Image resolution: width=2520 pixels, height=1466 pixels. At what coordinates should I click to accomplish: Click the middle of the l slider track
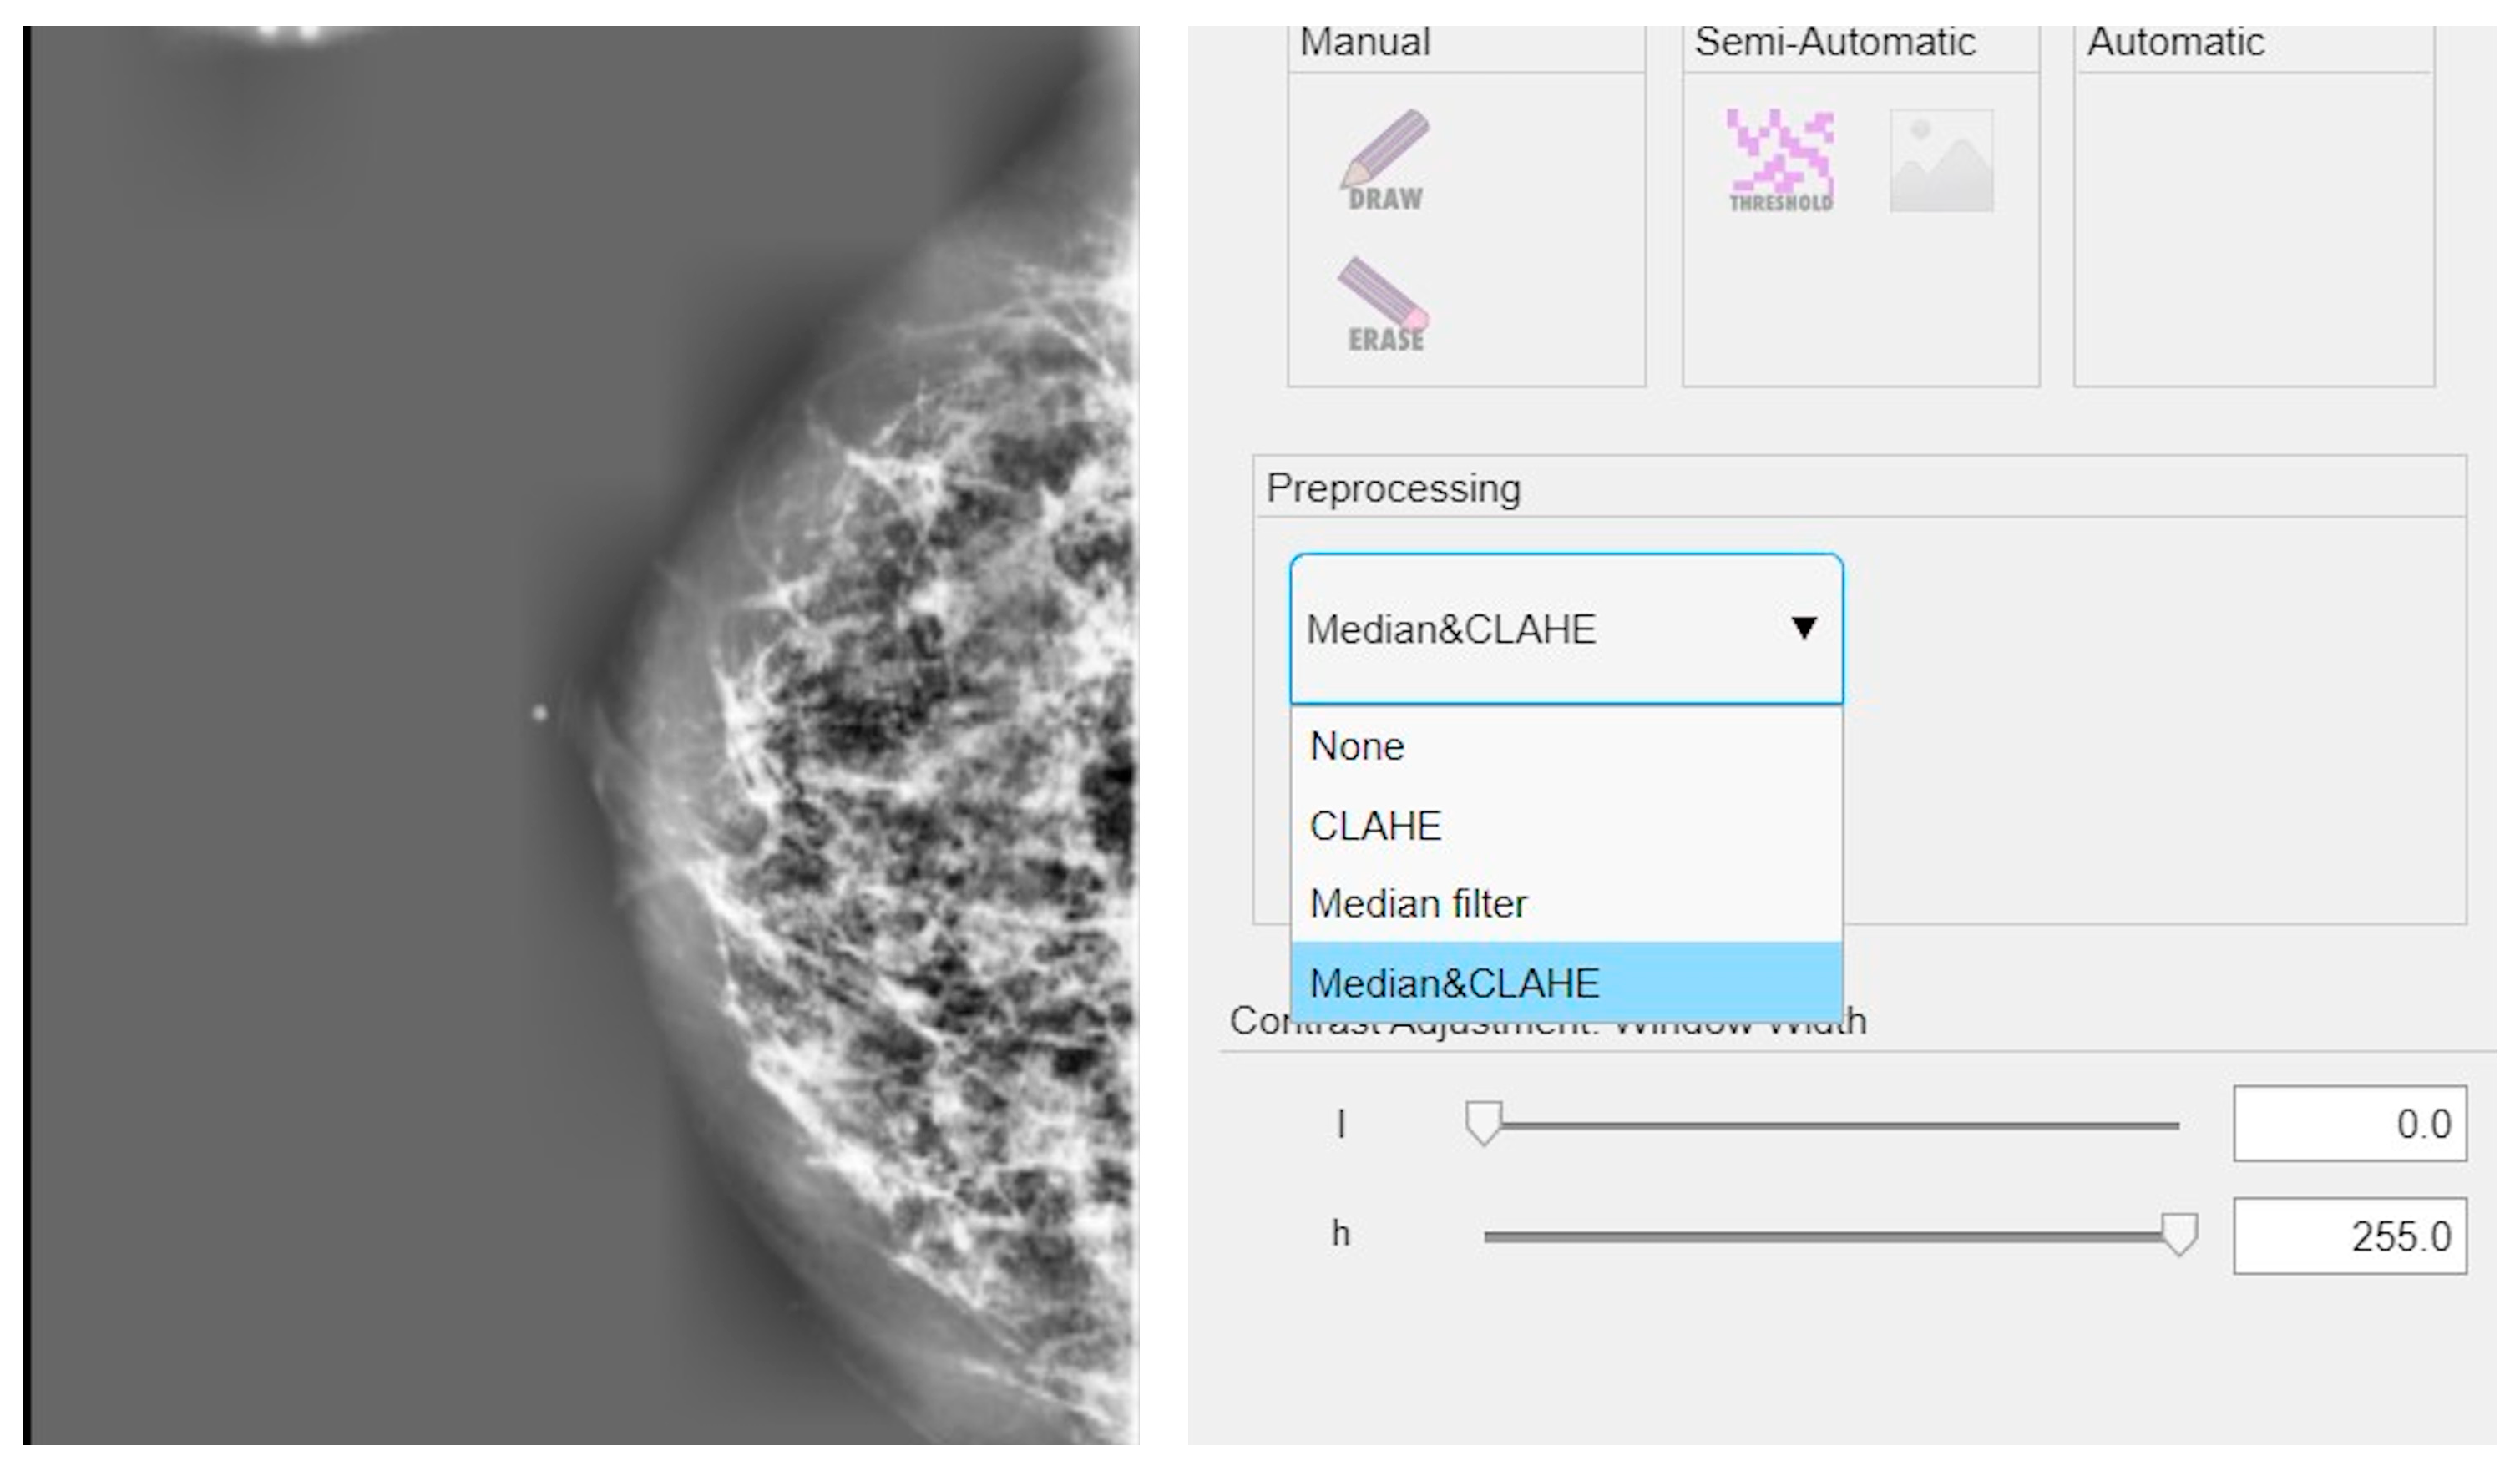[1830, 1125]
